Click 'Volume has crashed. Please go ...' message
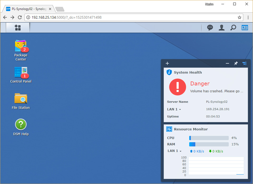 point(217,91)
